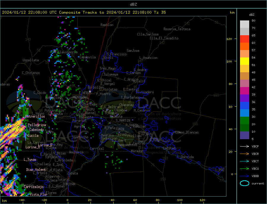Click the 'Clla.El_Cavadito' label

pyautogui.click(x=164, y=38)
